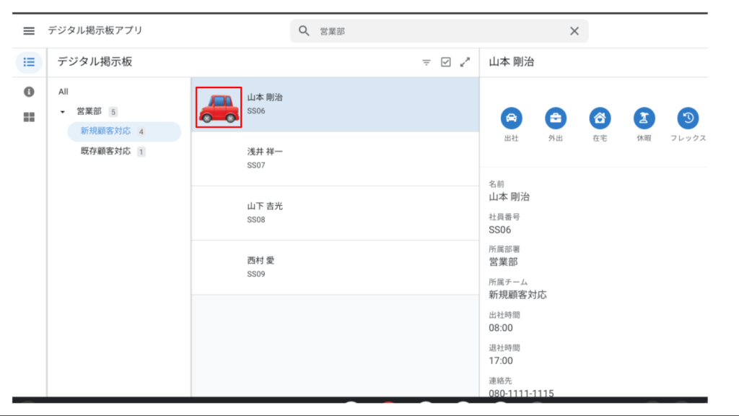Open the info icon in sidebar

point(29,92)
